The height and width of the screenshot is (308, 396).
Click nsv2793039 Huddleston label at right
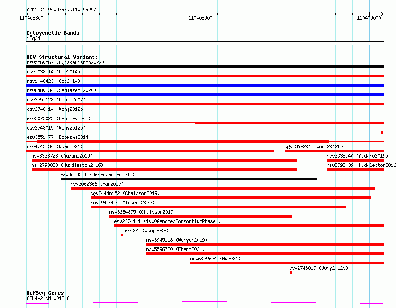361,165
